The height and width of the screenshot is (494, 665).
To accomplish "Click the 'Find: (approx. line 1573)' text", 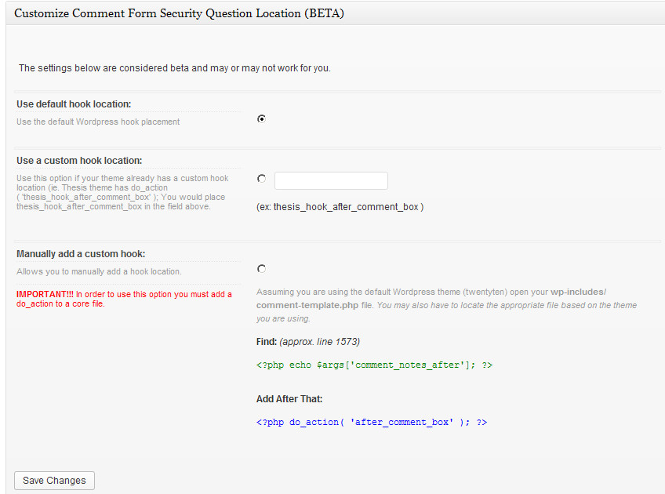I will [x=308, y=342].
